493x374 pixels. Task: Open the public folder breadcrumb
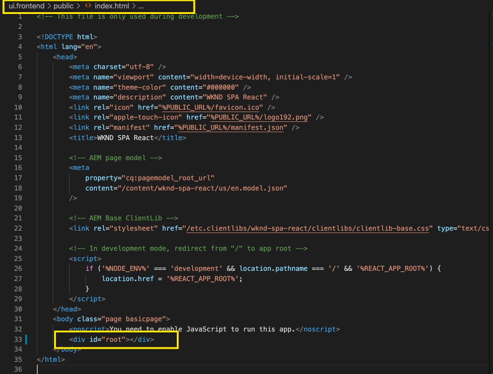(63, 6)
